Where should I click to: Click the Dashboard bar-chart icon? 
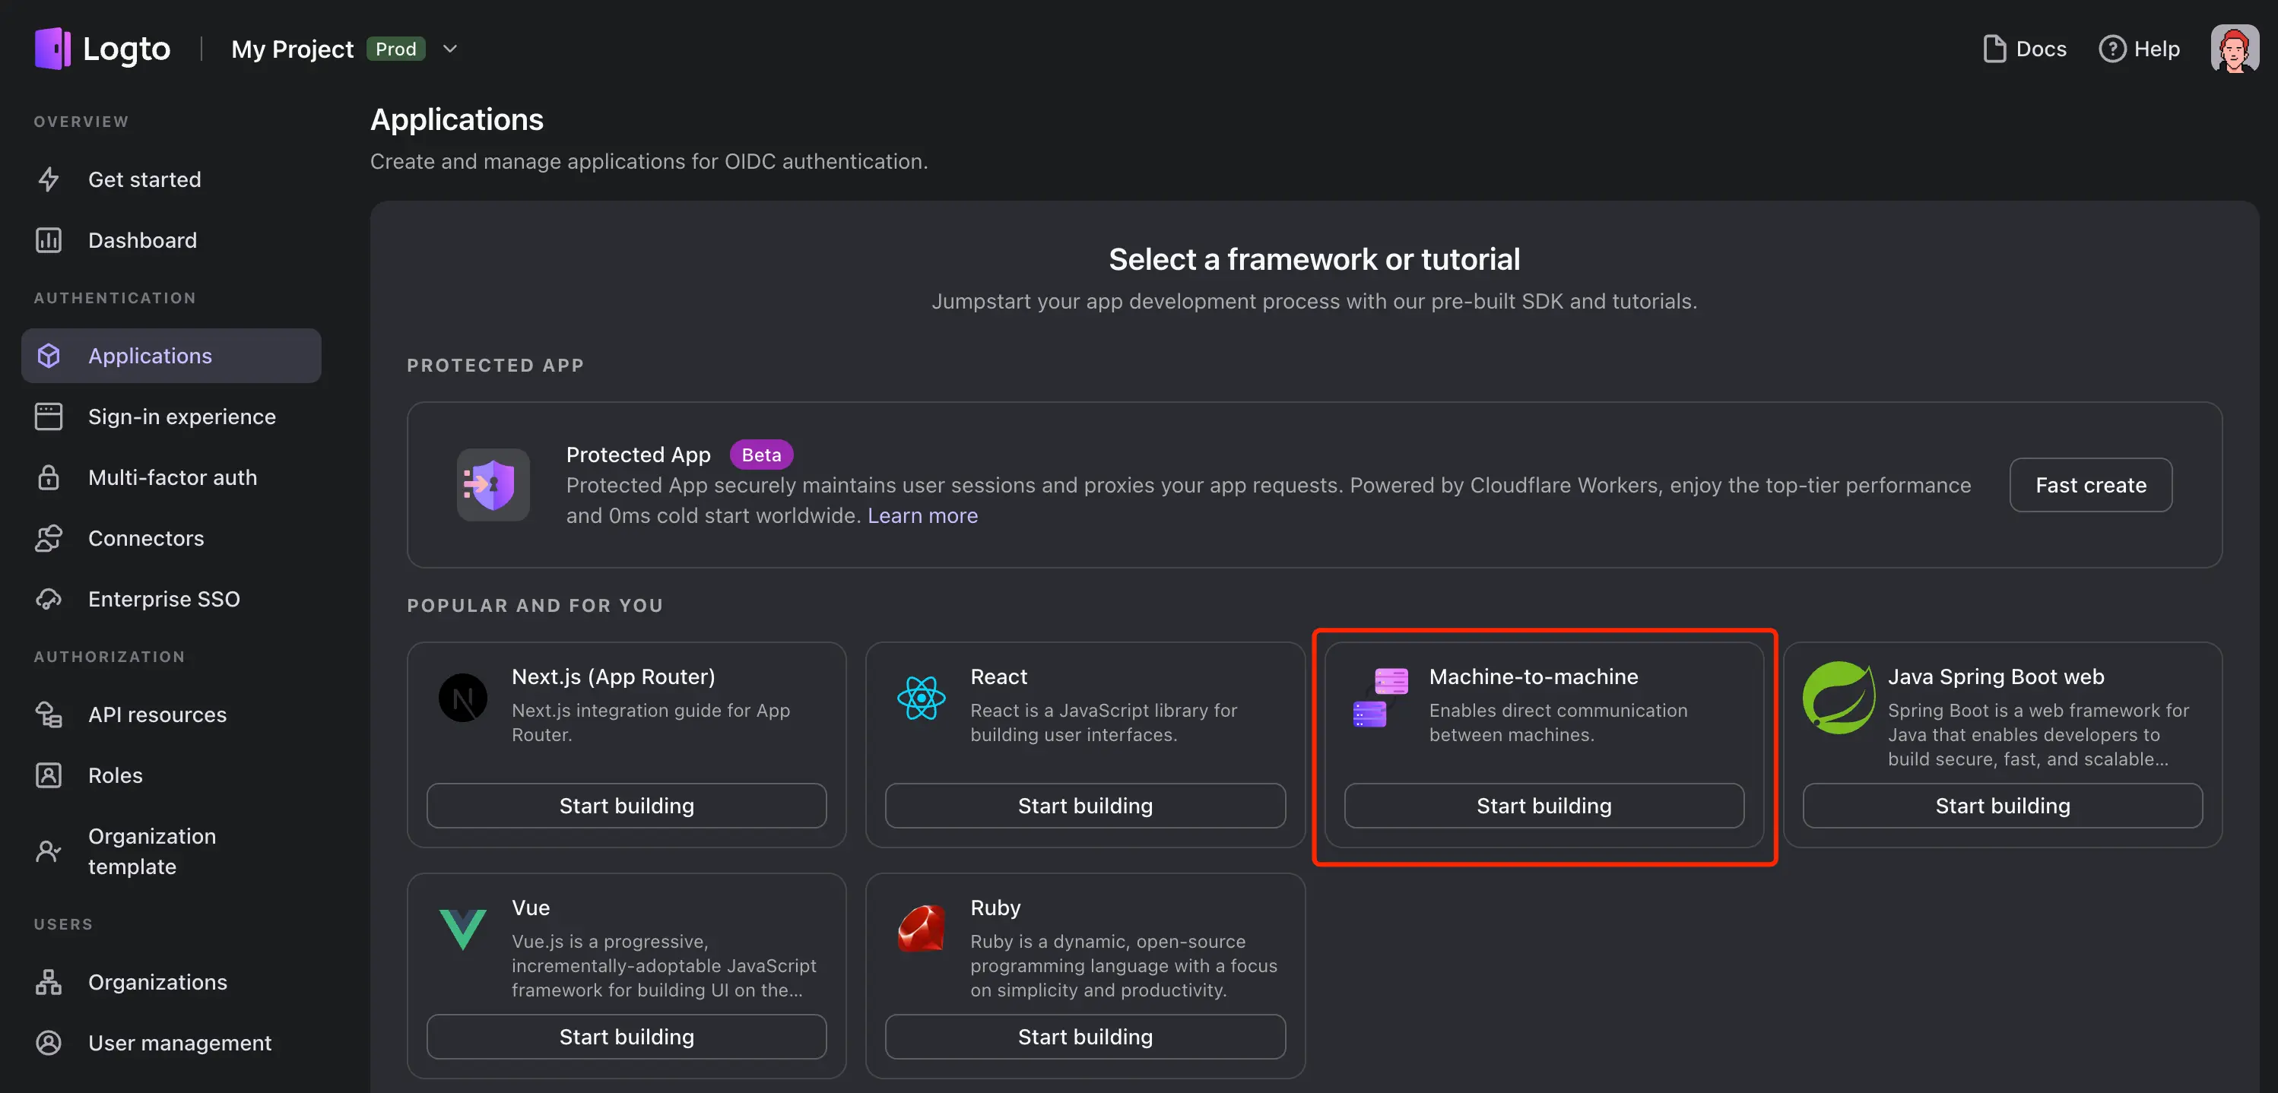[49, 239]
